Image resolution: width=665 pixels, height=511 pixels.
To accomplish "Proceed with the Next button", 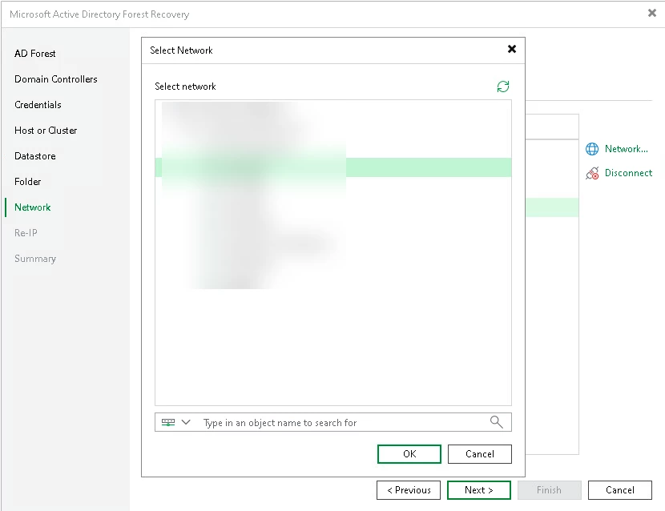I will (x=479, y=490).
